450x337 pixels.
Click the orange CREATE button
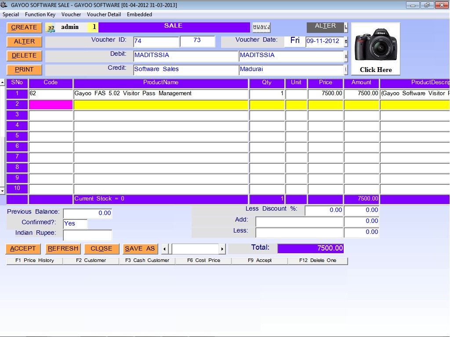click(x=24, y=28)
